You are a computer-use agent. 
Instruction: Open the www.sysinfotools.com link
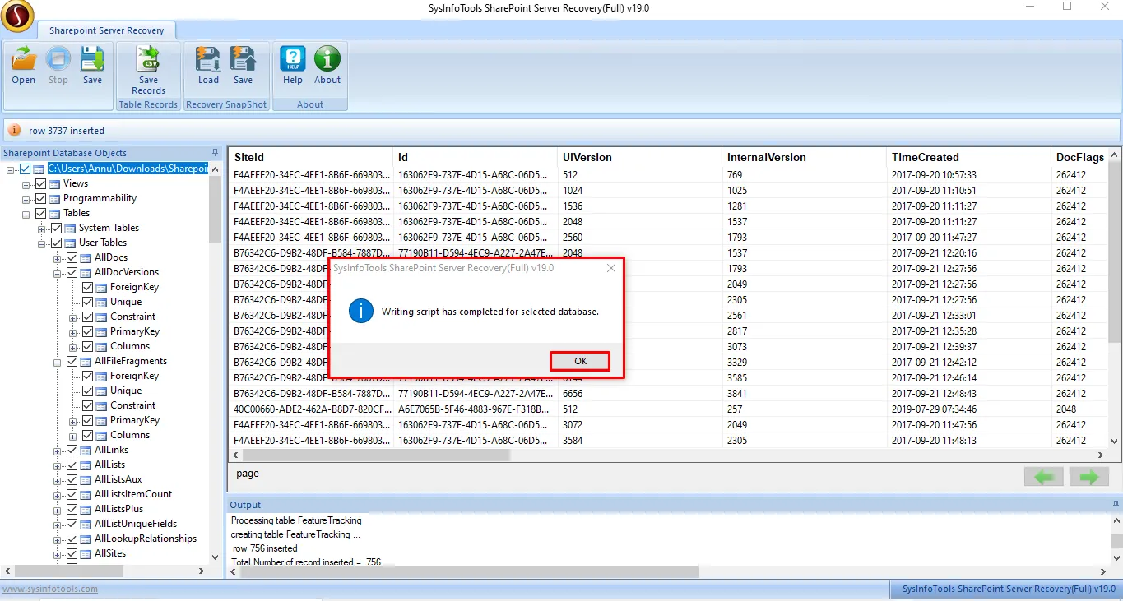point(50,589)
